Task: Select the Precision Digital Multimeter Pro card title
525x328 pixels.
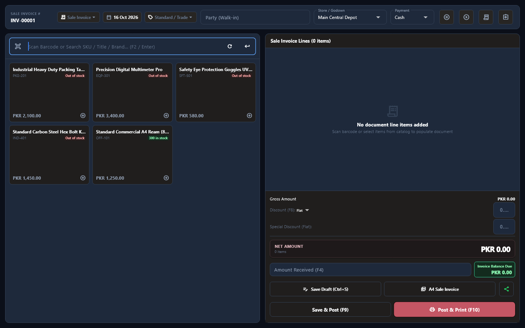Action: 129,69
